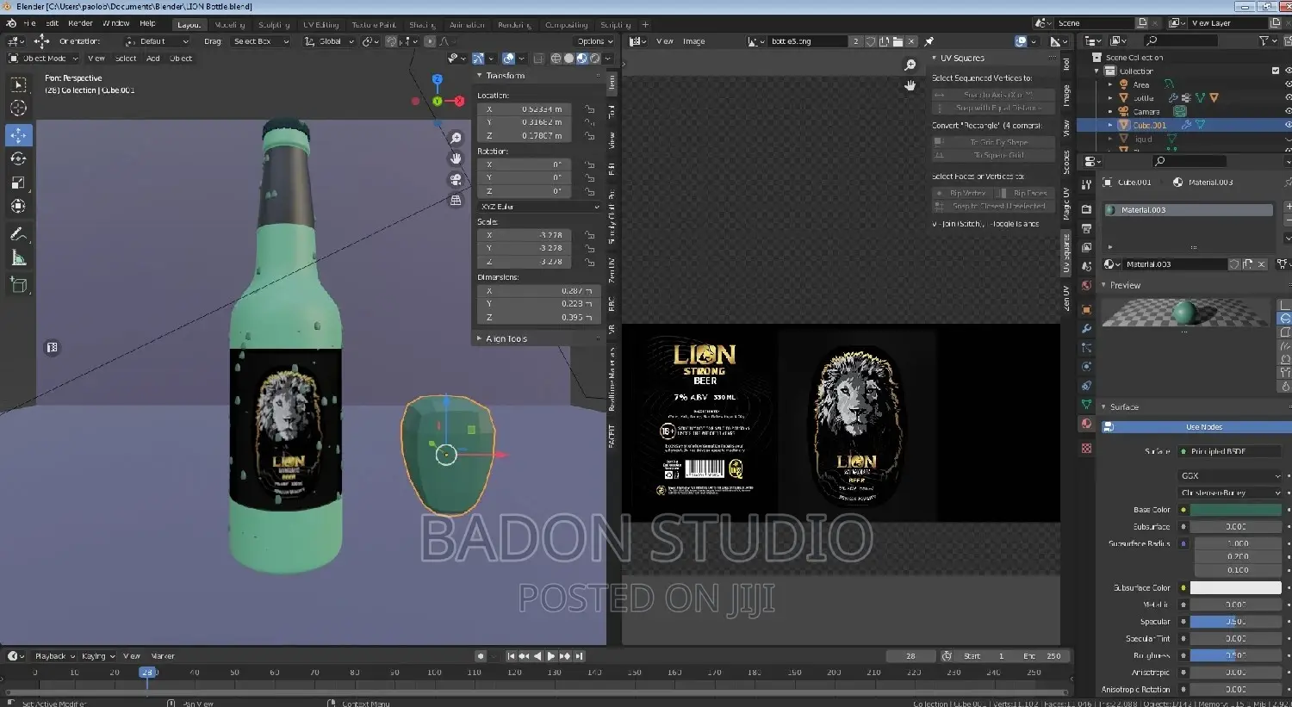Image resolution: width=1292 pixels, height=707 pixels.
Task: Toggle X location lock icon
Action: point(589,109)
